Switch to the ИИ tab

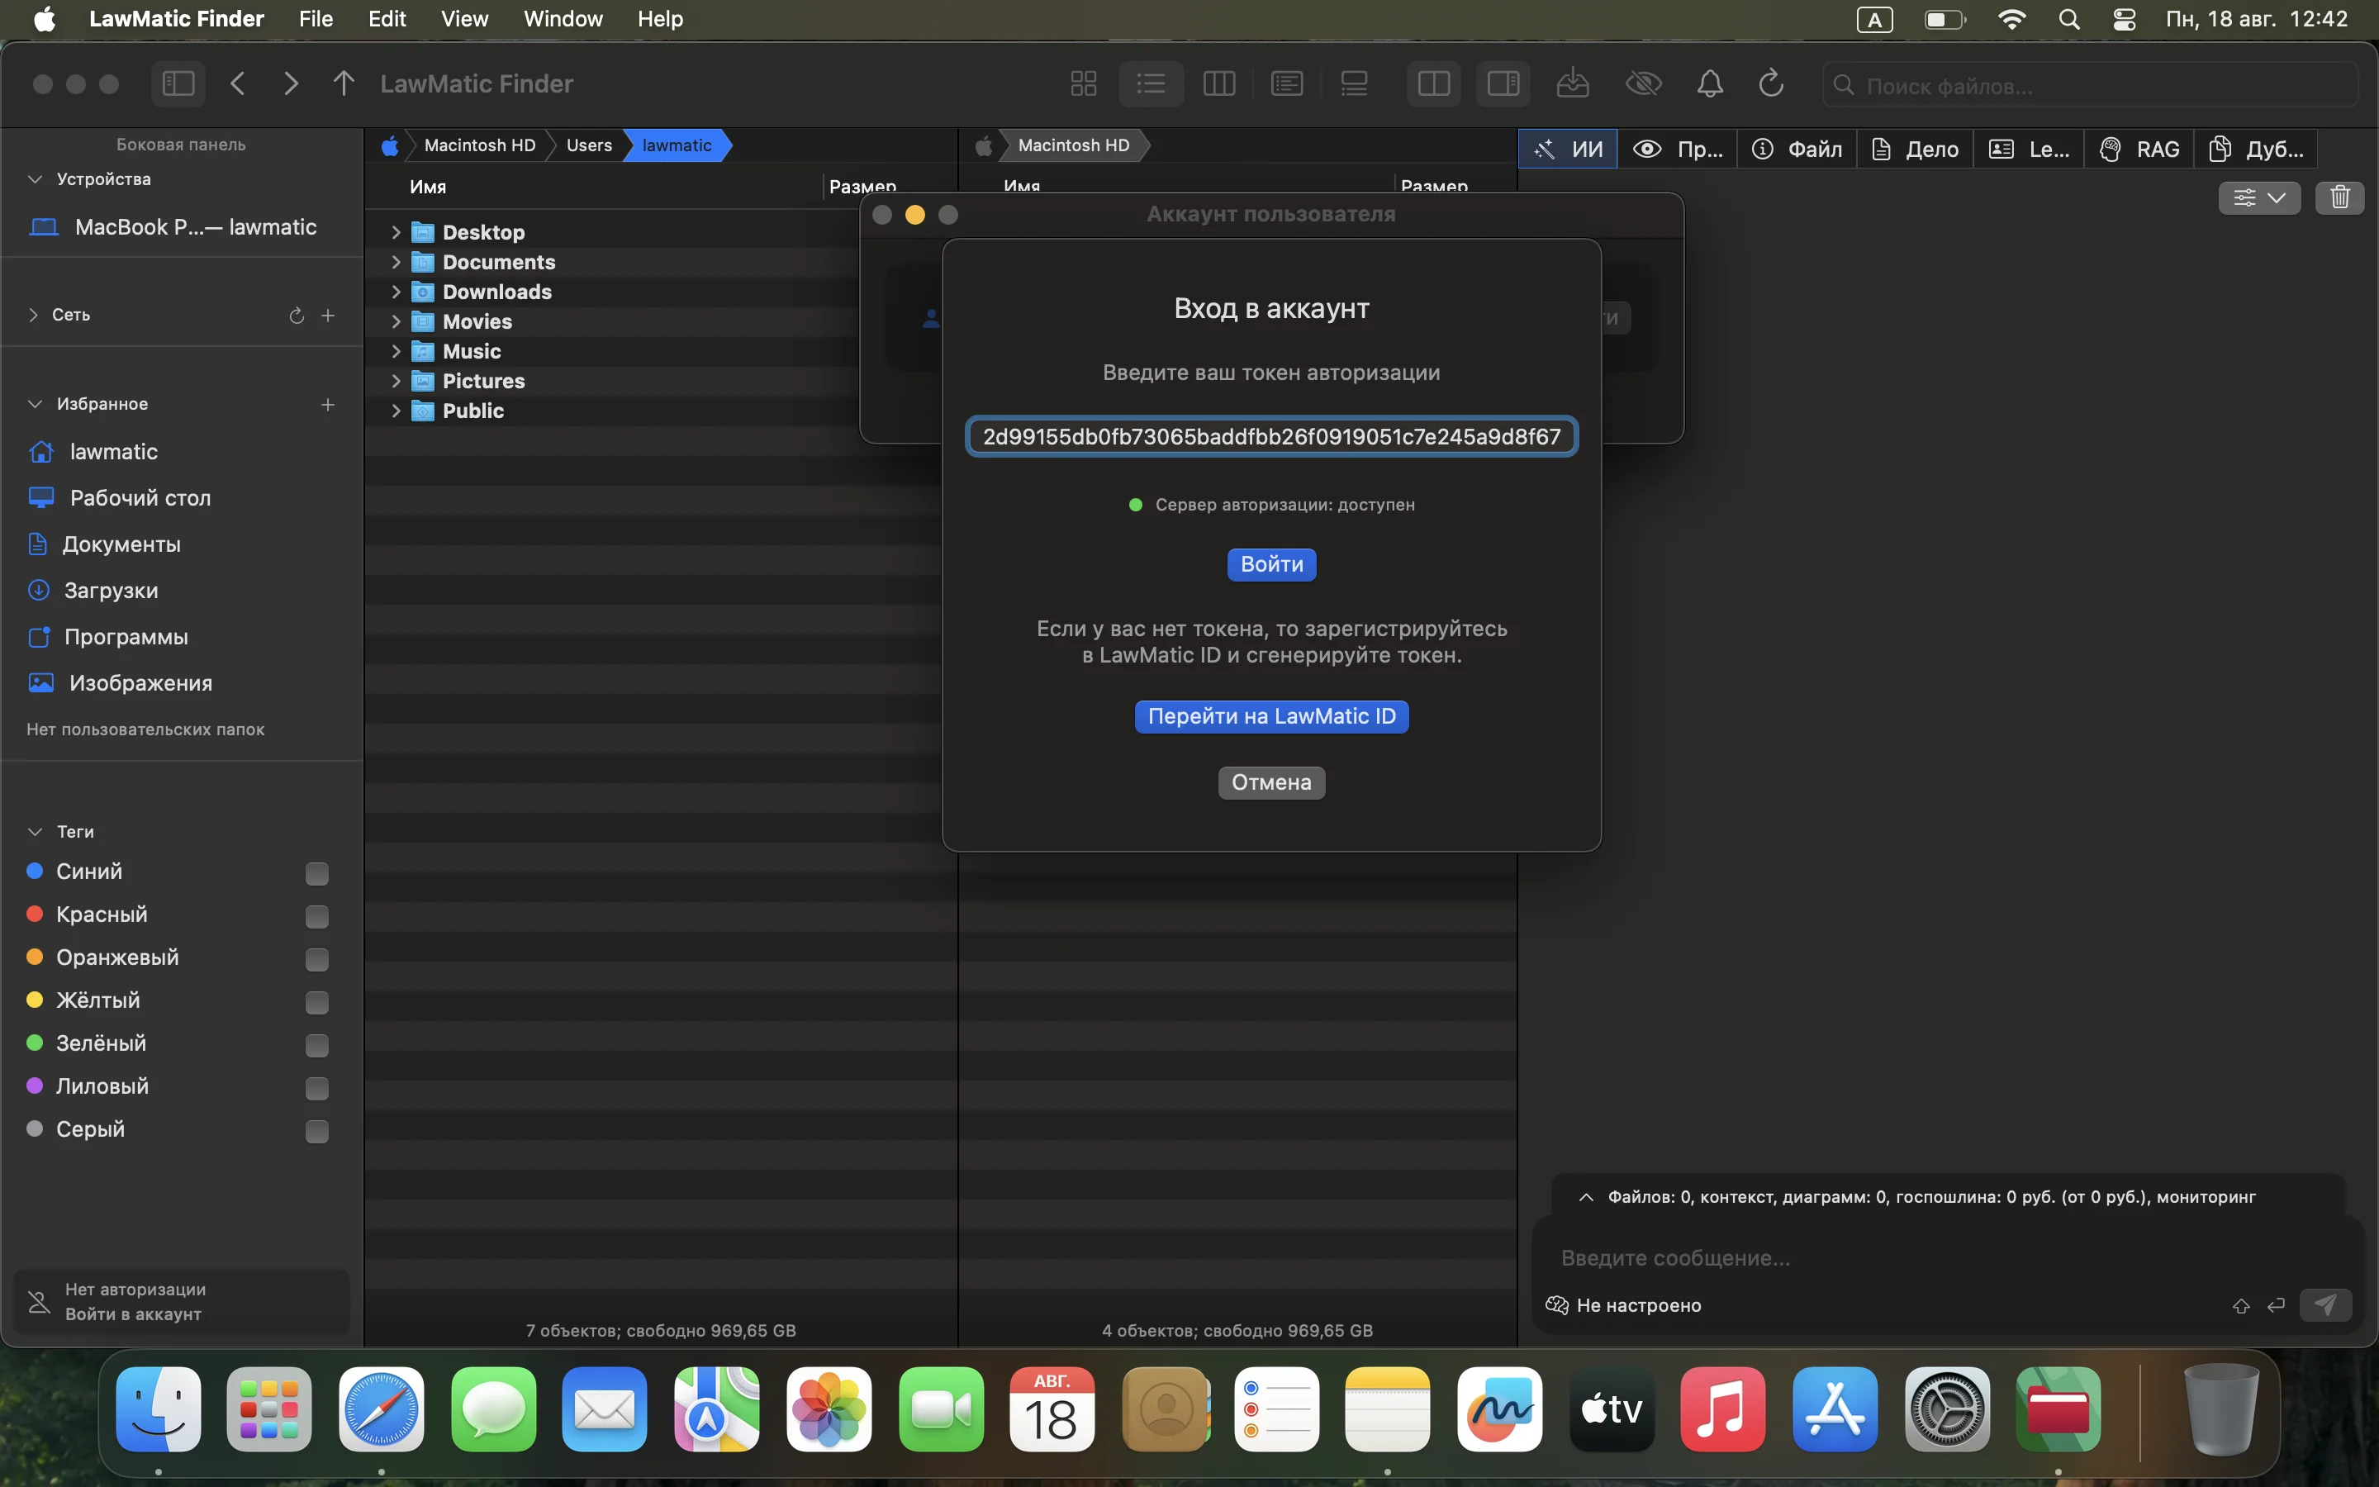click(1568, 149)
